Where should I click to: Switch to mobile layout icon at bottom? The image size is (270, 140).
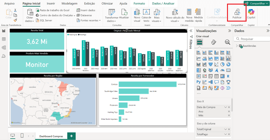(x=22, y=136)
